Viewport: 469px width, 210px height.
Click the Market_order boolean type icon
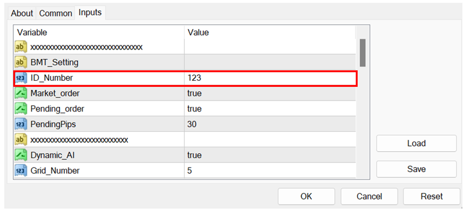[x=21, y=93]
